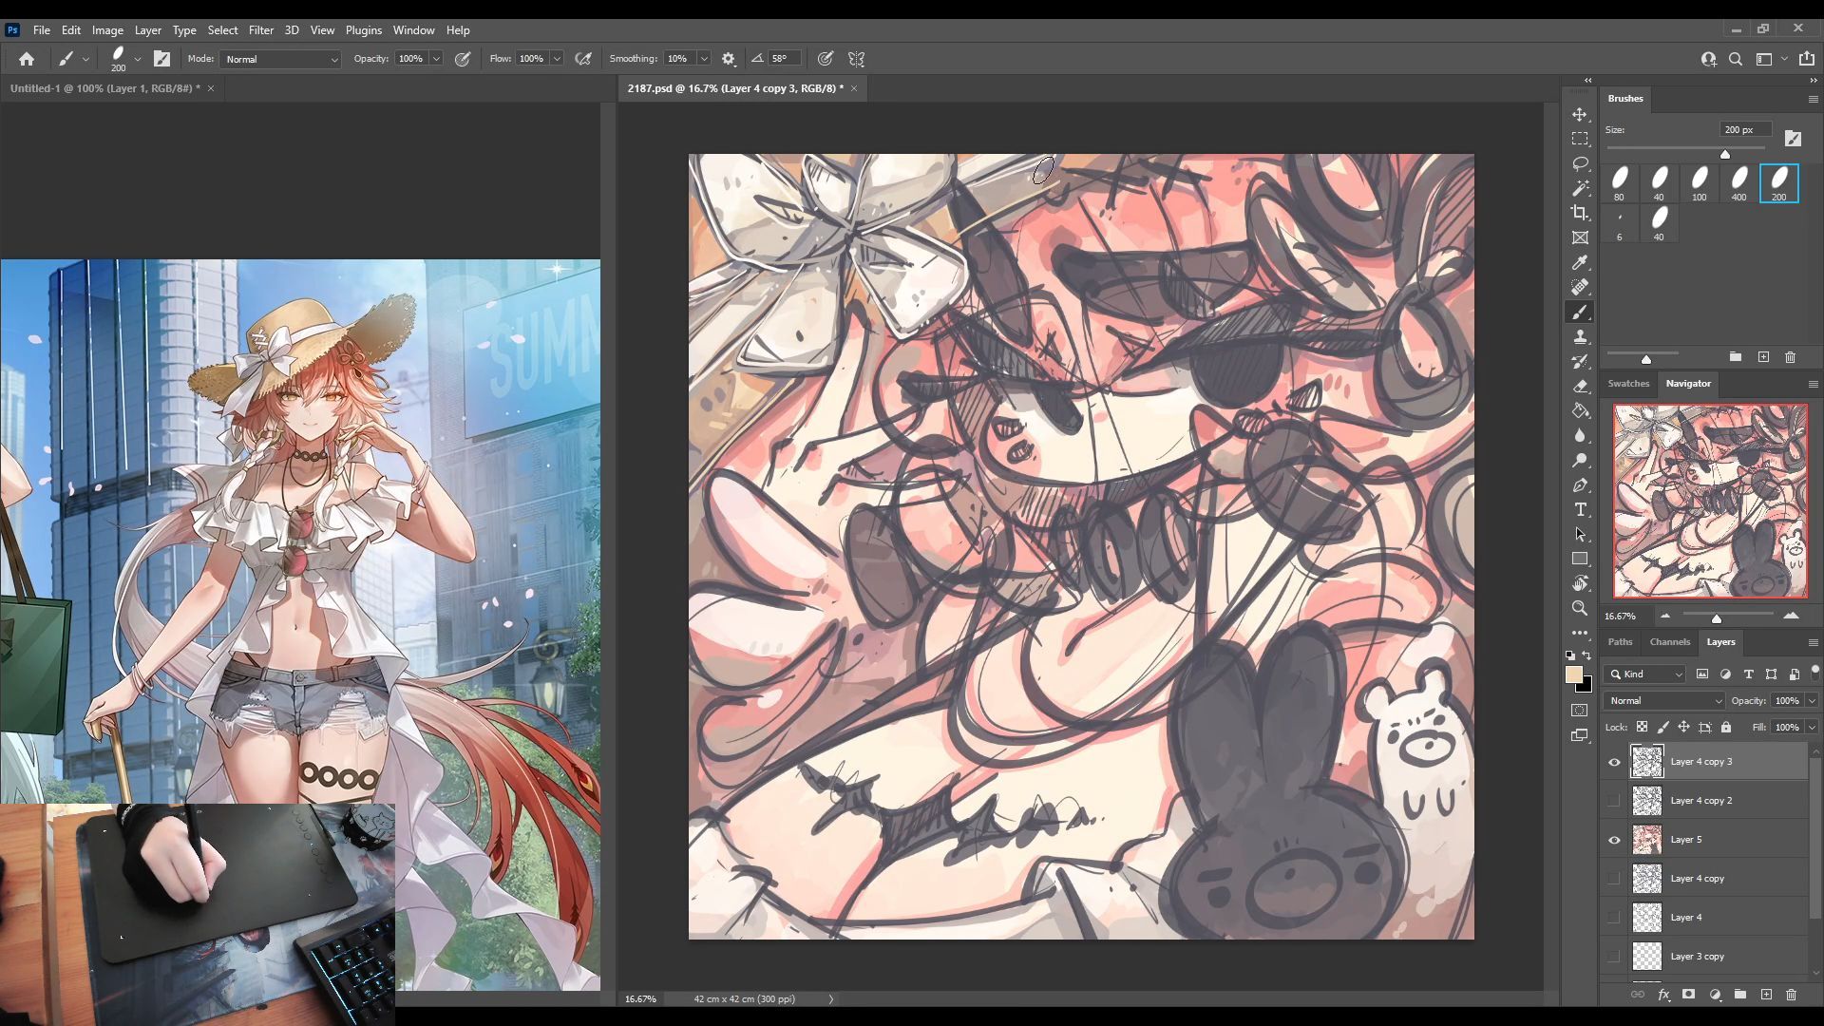Select the Lasso tool

pos(1580,163)
